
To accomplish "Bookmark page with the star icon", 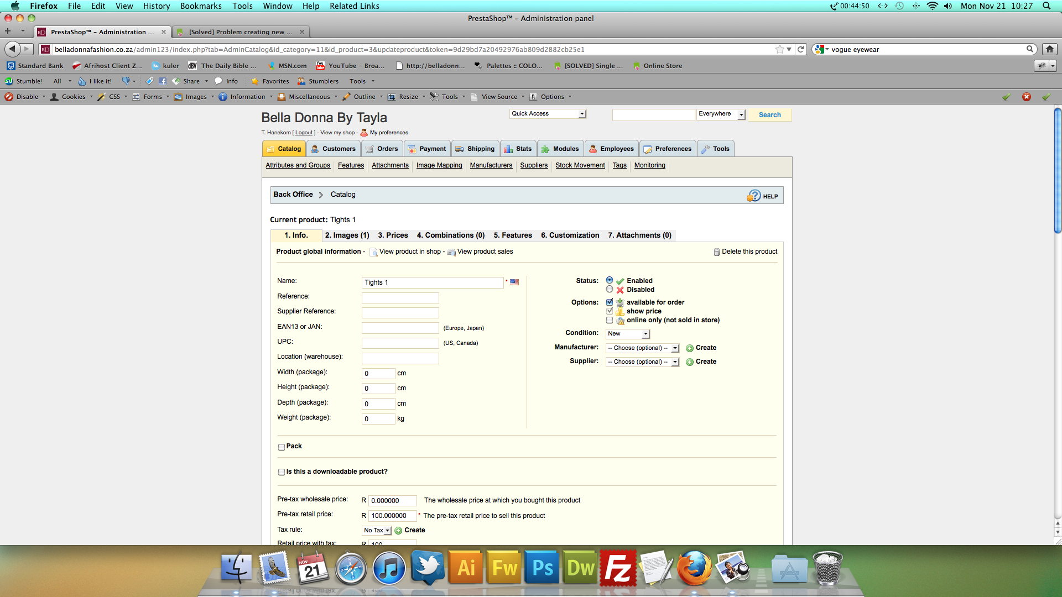I will (780, 49).
